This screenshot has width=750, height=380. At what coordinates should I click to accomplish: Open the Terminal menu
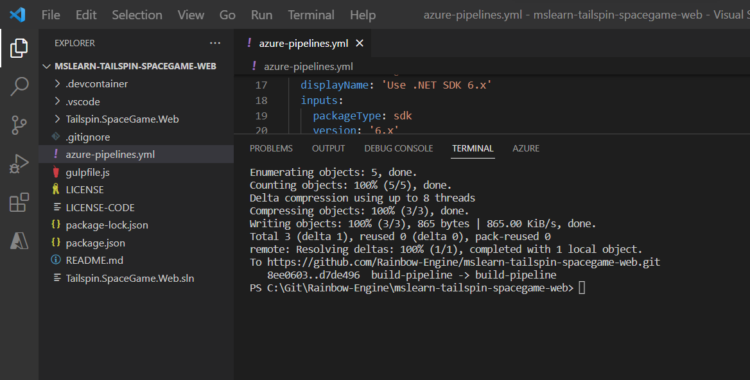[311, 15]
